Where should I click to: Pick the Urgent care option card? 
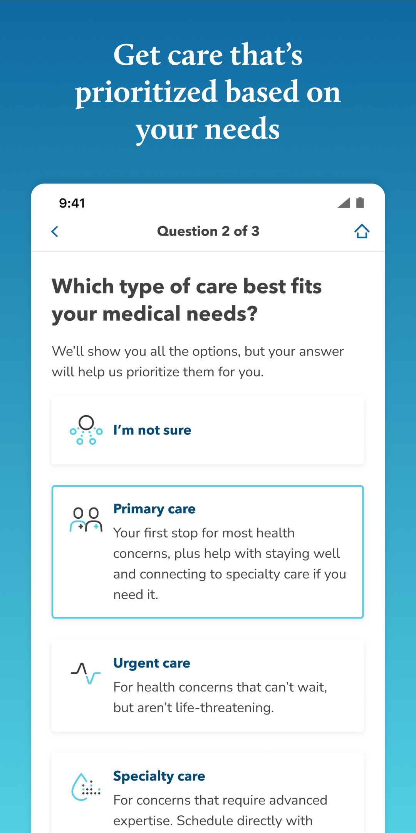pyautogui.click(x=208, y=686)
